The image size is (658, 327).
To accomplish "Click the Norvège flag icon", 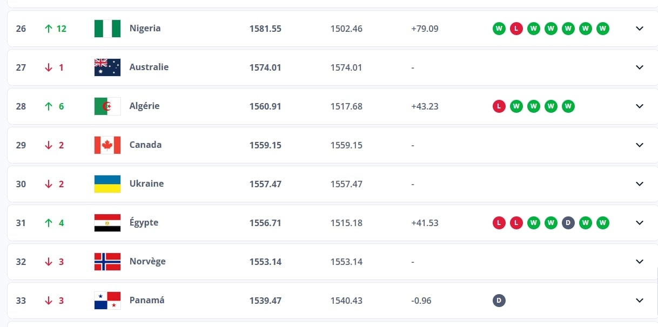I will pyautogui.click(x=107, y=262).
